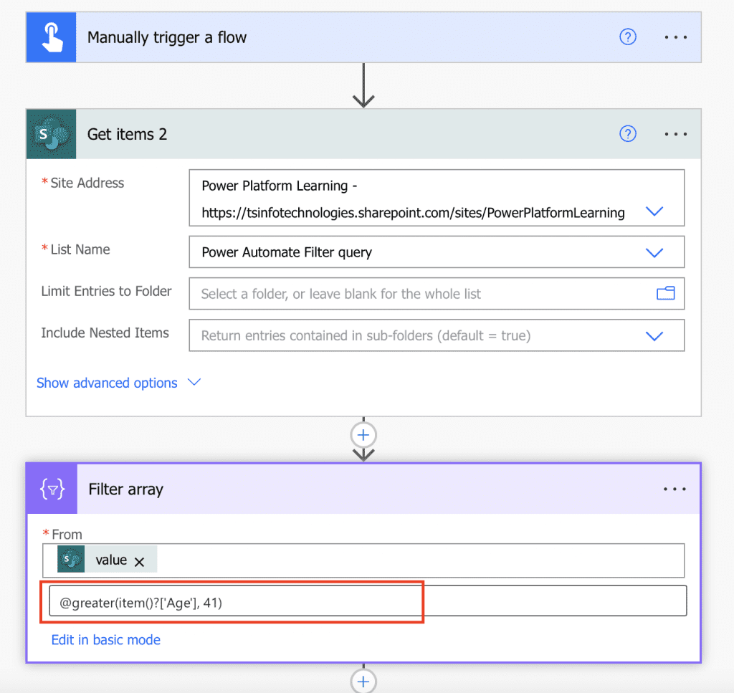Insert a step between Get items 2 and Filter array

coord(363,435)
